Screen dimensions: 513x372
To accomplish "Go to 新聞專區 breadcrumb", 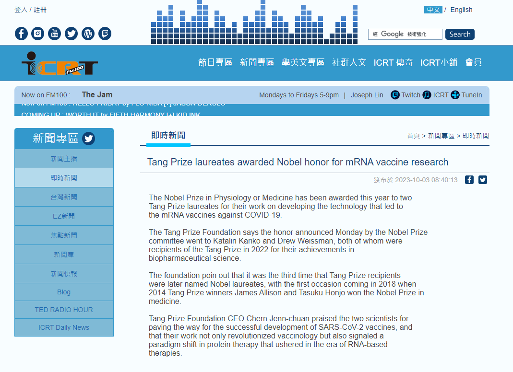I will [441, 136].
